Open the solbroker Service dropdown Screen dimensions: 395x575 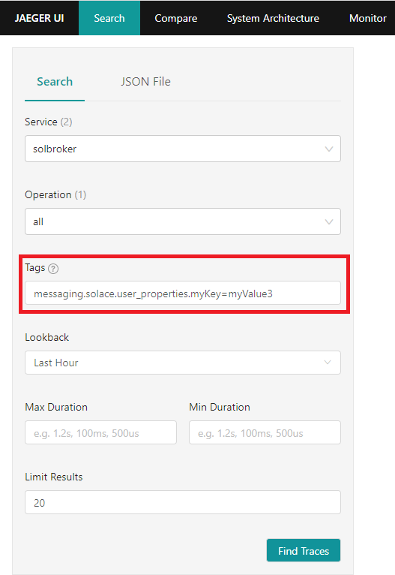(183, 149)
